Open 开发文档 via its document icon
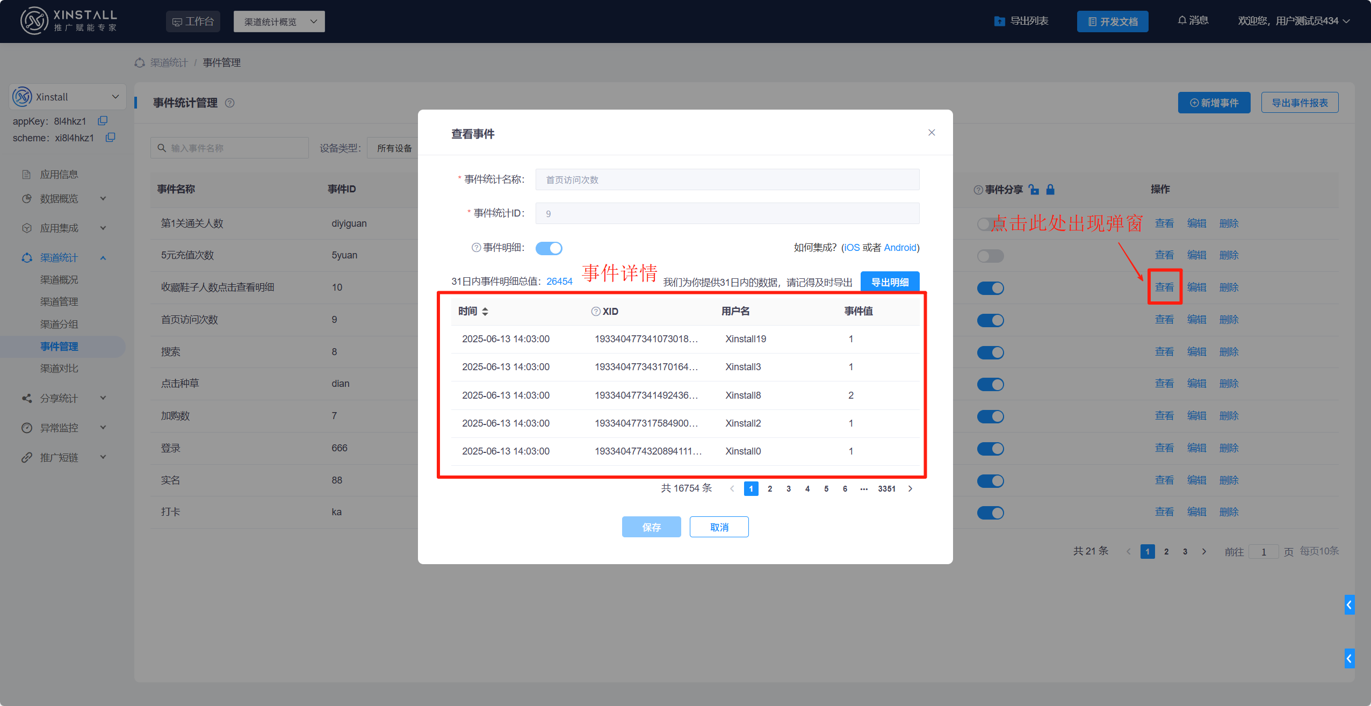 click(x=1092, y=21)
